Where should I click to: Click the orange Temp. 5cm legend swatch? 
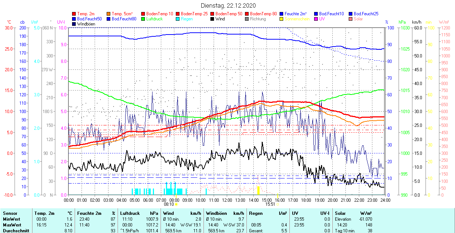coord(109,14)
